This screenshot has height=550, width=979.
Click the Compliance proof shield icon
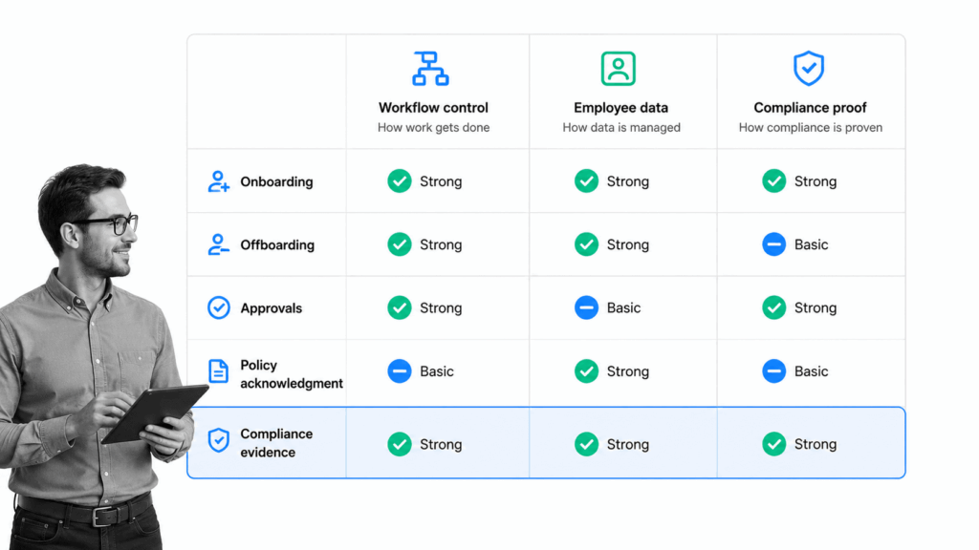(809, 68)
